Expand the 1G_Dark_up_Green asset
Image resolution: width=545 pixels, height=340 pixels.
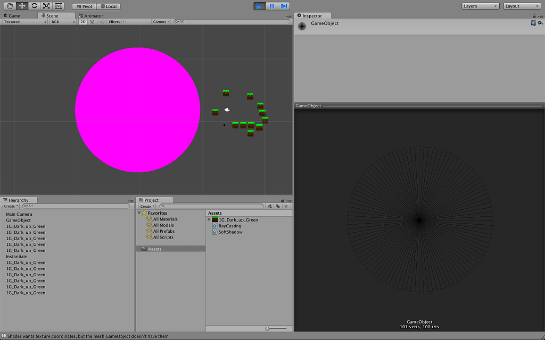click(x=209, y=219)
